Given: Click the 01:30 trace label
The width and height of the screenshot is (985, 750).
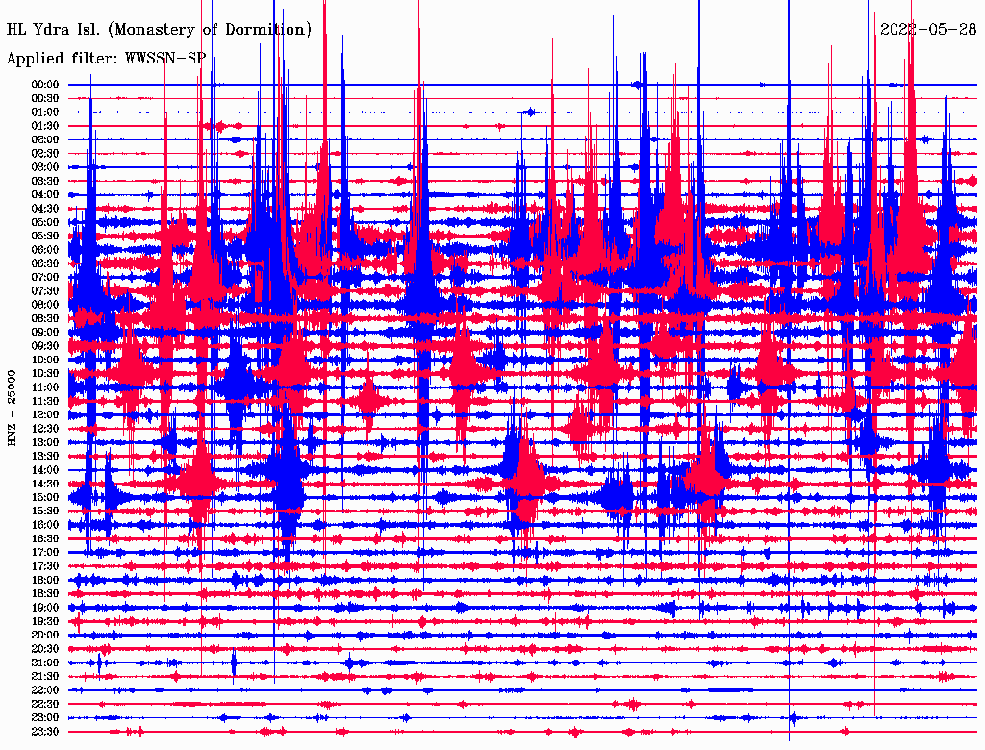Looking at the screenshot, I should coord(45,126).
